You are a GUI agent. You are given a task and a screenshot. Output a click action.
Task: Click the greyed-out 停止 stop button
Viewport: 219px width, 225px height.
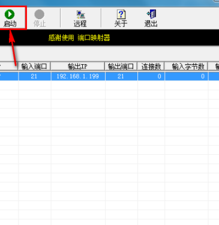coord(40,19)
